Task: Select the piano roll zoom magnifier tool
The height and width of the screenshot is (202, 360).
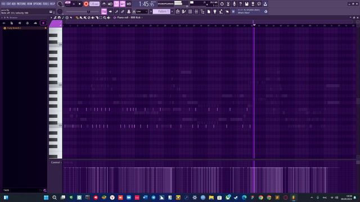Action: [105, 17]
